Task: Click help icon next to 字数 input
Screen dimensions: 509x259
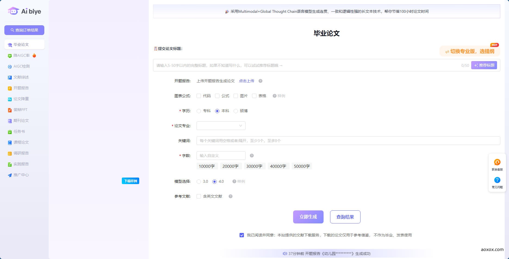Action: click(x=252, y=156)
